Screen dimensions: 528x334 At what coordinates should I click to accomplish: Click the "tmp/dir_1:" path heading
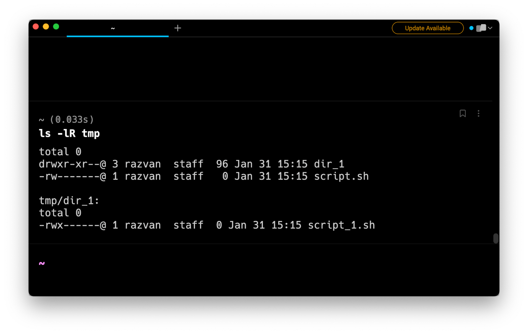(x=69, y=200)
